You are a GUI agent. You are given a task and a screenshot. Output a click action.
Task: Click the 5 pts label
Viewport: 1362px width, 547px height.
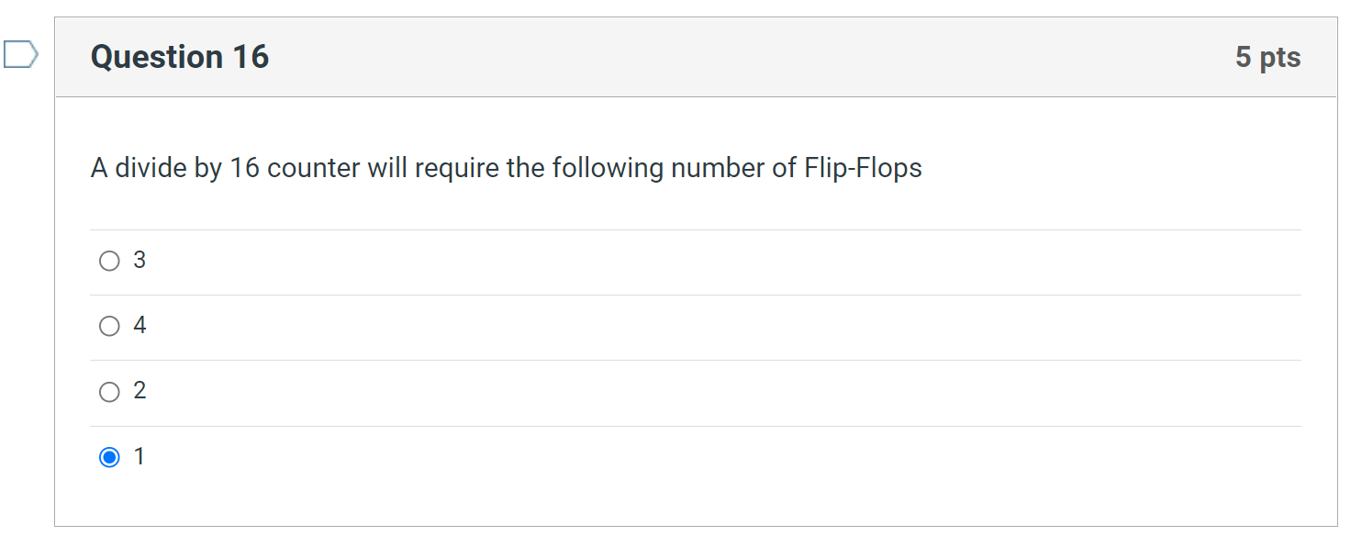[1269, 57]
